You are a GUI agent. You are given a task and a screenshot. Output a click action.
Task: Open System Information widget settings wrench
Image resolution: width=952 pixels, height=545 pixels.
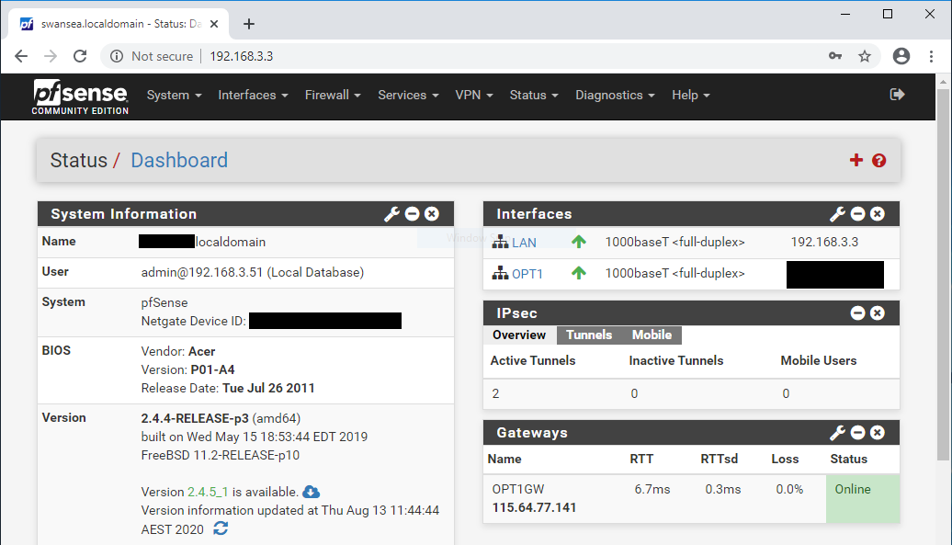[392, 213]
